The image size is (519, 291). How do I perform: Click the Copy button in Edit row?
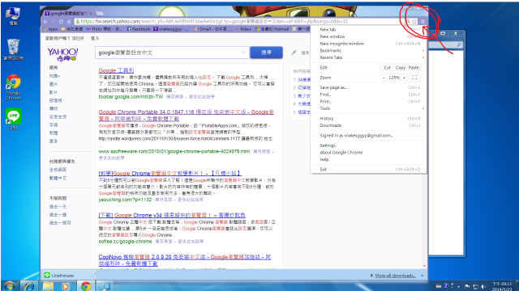coord(400,67)
